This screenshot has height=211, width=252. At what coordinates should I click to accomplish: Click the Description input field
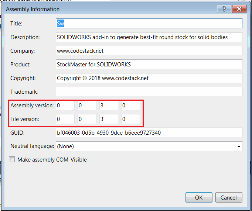coord(149,37)
